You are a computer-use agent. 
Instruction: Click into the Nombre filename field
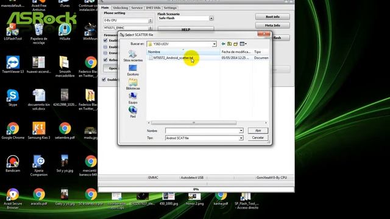pyautogui.click(x=202, y=131)
